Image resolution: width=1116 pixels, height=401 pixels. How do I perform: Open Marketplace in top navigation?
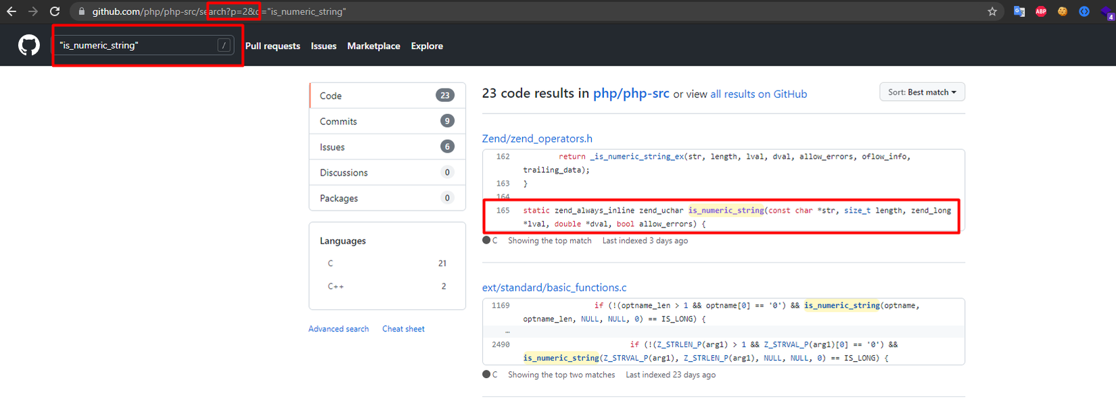pos(373,46)
